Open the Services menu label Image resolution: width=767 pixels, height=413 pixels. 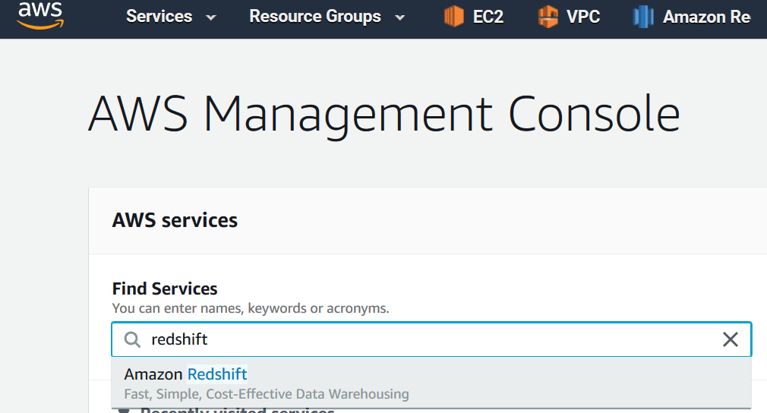tap(159, 16)
